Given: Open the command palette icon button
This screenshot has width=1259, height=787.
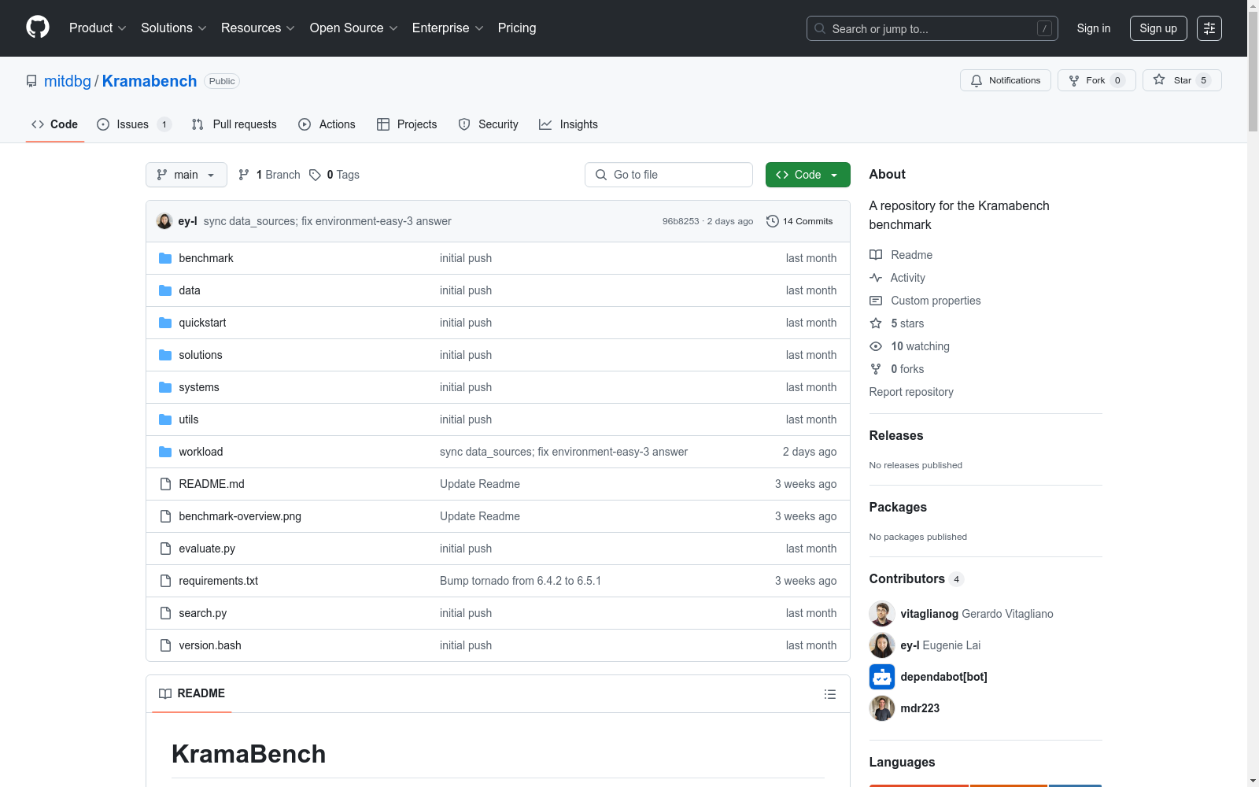Looking at the screenshot, I should (1209, 28).
